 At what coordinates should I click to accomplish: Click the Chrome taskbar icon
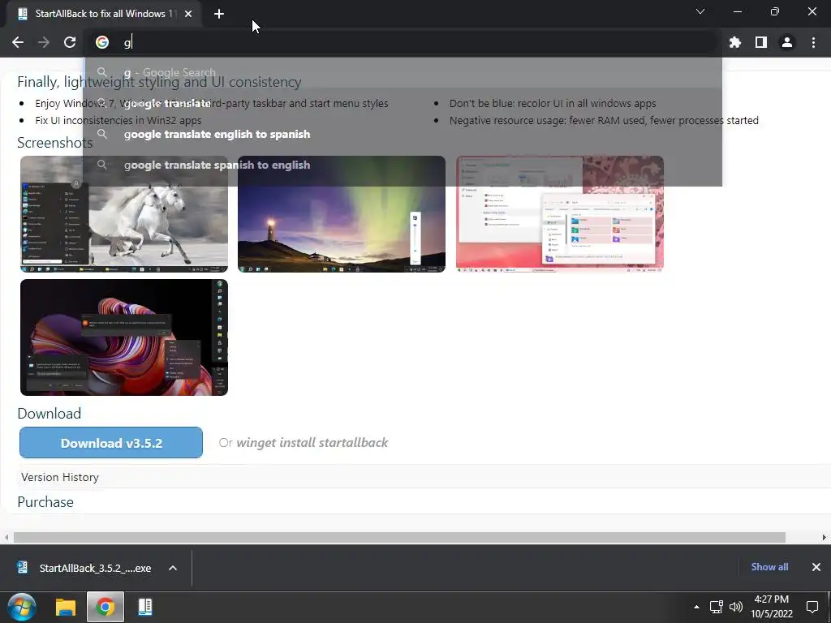coord(105,607)
